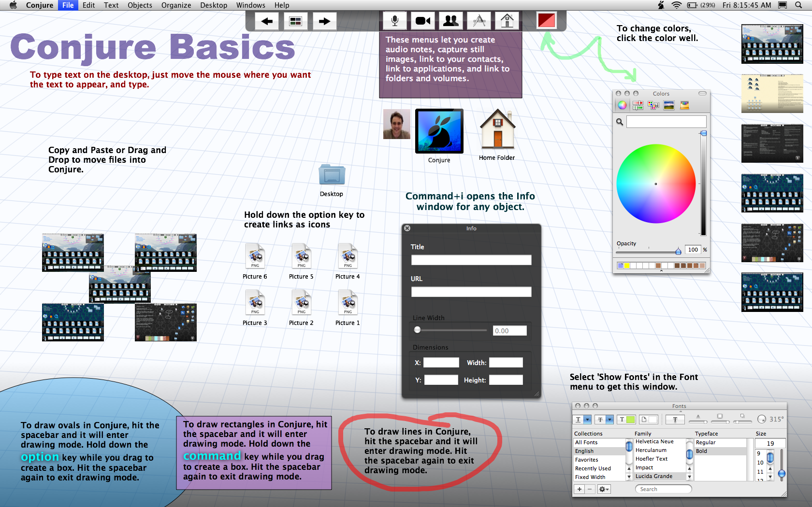This screenshot has width=812, height=507.
Task: Click the font size field showing 19
Action: 770,443
